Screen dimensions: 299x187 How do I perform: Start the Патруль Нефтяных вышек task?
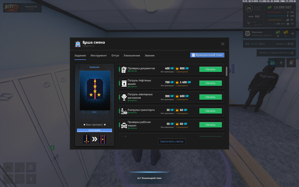(210, 83)
